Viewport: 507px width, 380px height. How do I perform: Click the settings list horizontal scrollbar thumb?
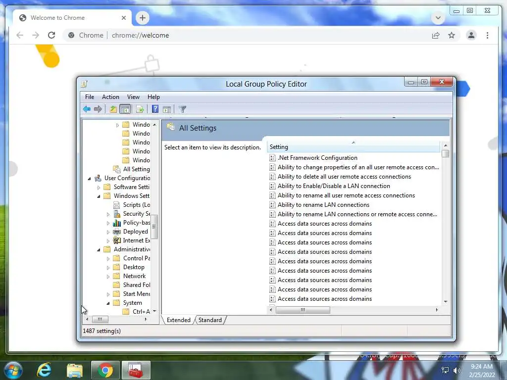click(303, 310)
